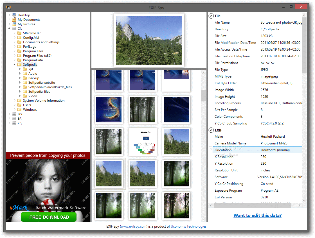The height and width of the screenshot is (238, 315).
Task: Click the My Pictures folder icon
Action: click(14, 24)
